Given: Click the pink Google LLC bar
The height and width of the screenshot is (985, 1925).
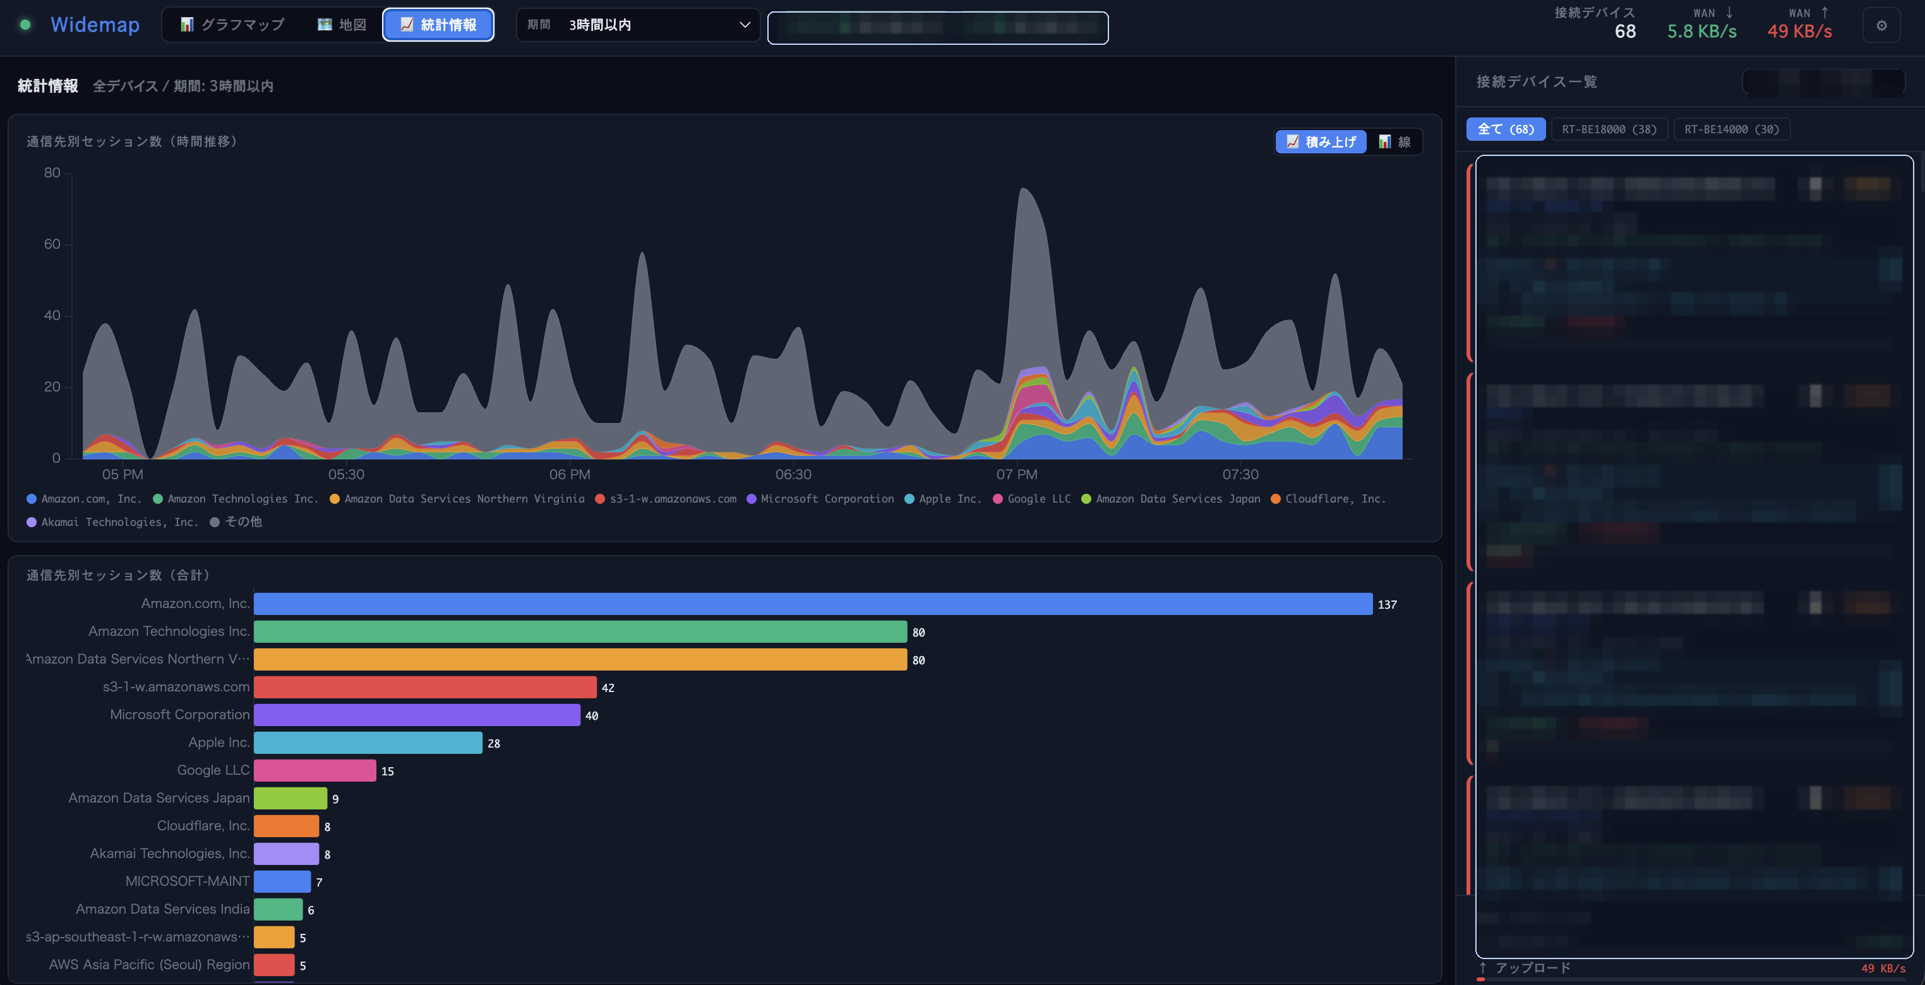Looking at the screenshot, I should (x=315, y=770).
